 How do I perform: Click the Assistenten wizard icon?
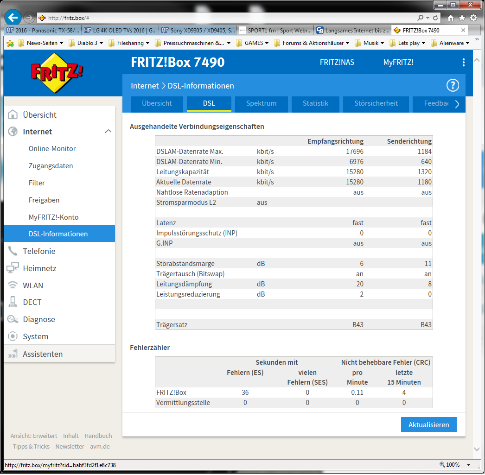click(13, 354)
